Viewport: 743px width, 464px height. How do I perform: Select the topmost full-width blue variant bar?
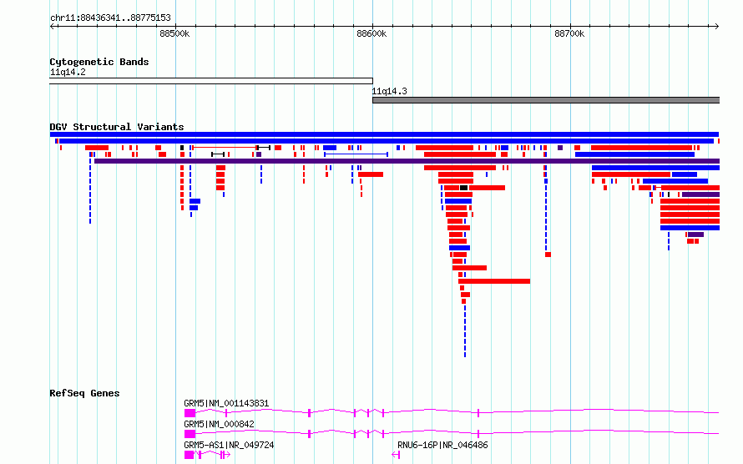tap(384, 134)
